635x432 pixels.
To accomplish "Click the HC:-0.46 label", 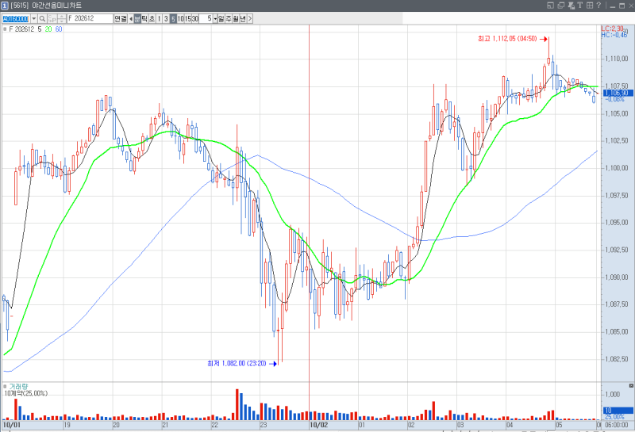I will pyautogui.click(x=614, y=35).
